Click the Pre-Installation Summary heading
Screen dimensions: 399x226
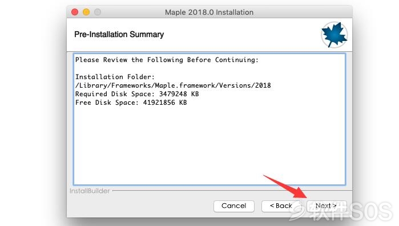[x=119, y=34]
